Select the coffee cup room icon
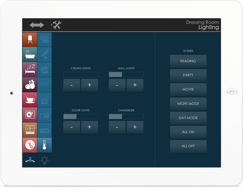Image resolution: width=243 pixels, height=187 pixels. (30, 100)
